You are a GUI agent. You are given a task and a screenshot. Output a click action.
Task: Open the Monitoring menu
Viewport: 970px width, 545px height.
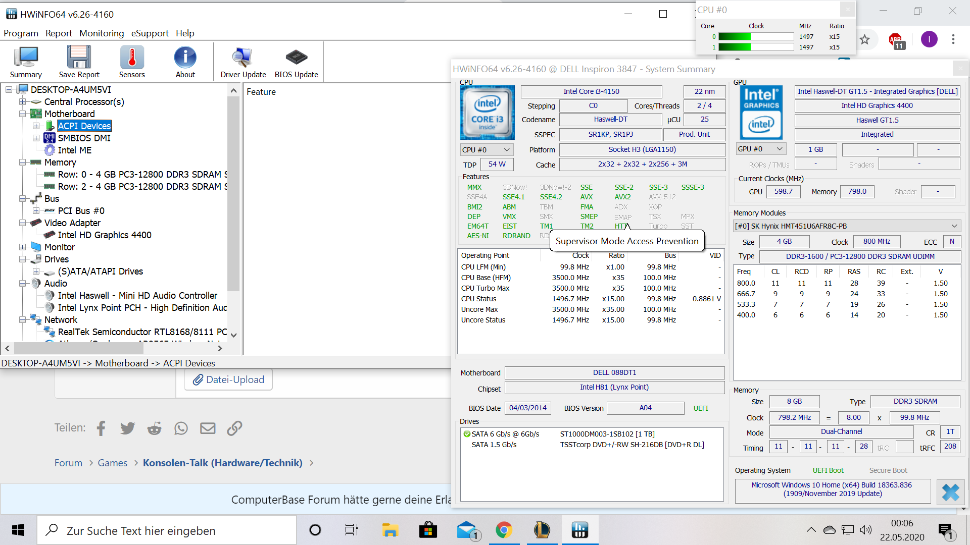102,33
